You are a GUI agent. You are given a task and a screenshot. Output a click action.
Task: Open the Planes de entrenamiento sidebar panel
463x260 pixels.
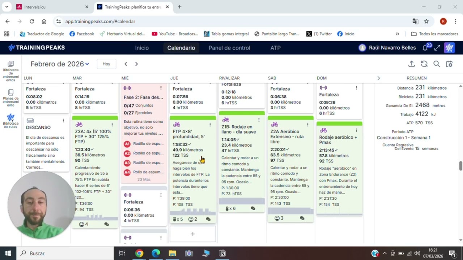[10, 98]
